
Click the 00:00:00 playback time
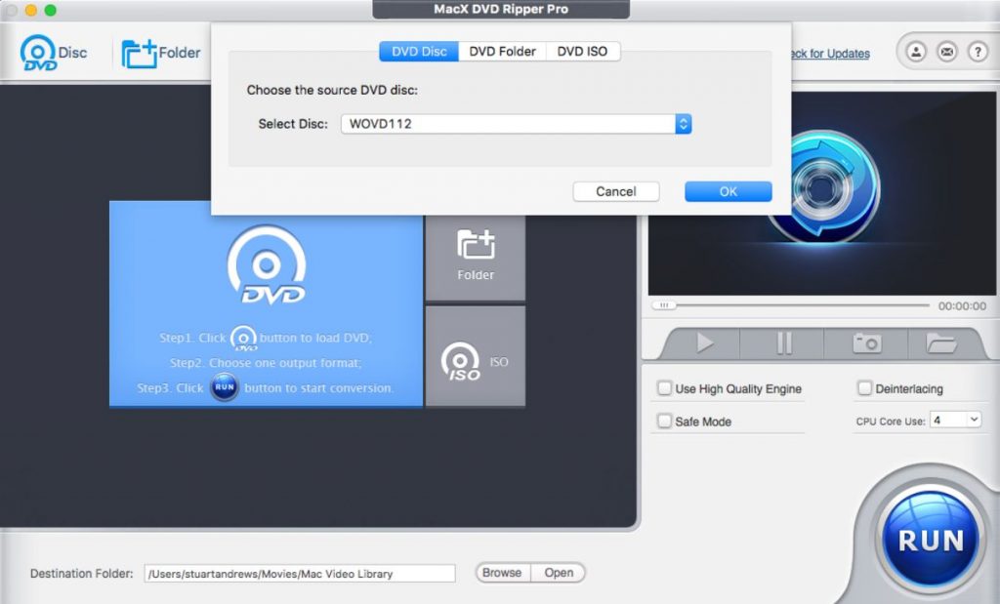tap(962, 306)
